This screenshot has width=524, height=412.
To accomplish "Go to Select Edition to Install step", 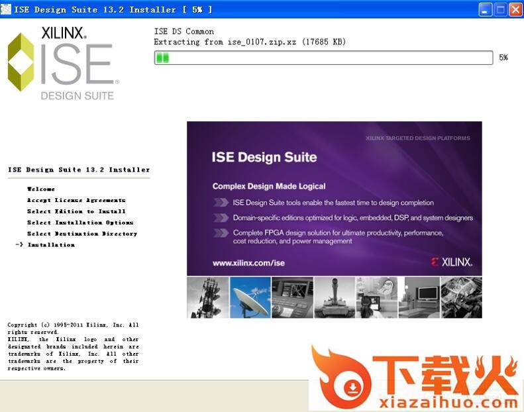I will click(x=76, y=211).
